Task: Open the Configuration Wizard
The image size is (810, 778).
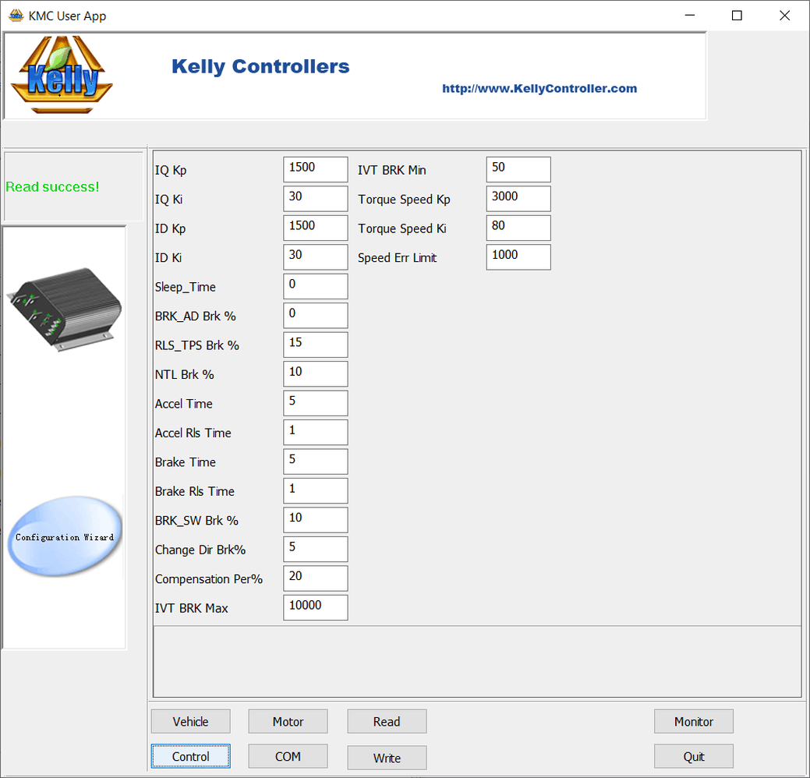Action: click(x=65, y=537)
